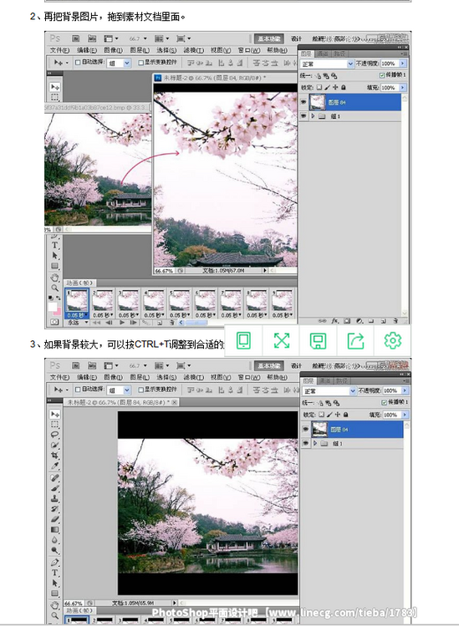Toggle 自动选择 checkbox in step 2 screenshot
Viewport: 459px width, 627px height.
78,63
